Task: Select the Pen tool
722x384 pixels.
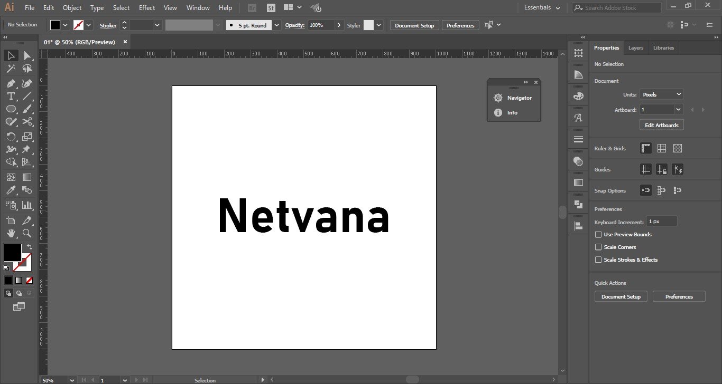Action: point(11,83)
